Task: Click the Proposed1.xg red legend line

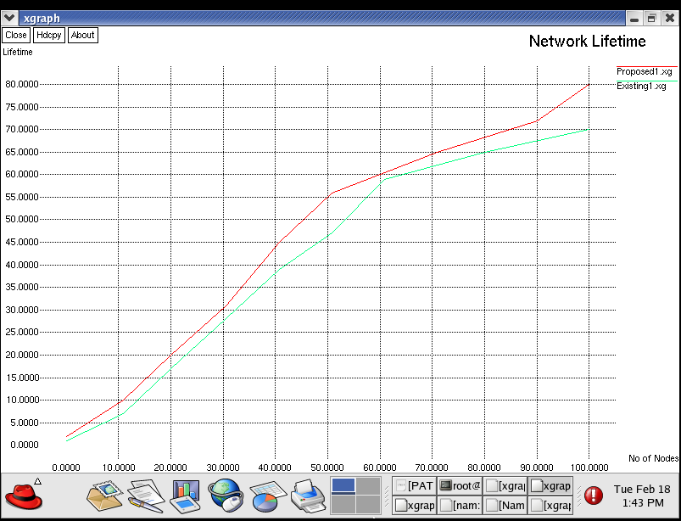Action: pyautogui.click(x=646, y=66)
